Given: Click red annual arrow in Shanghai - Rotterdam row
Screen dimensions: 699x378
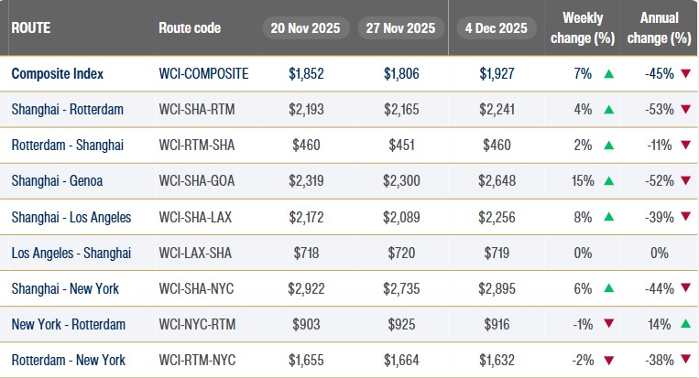Looking at the screenshot, I should tap(685, 110).
